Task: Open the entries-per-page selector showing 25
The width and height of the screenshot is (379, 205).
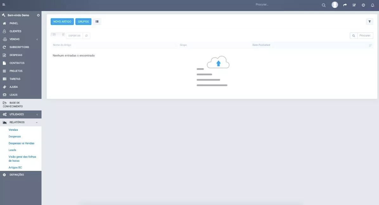Action: (x=58, y=34)
